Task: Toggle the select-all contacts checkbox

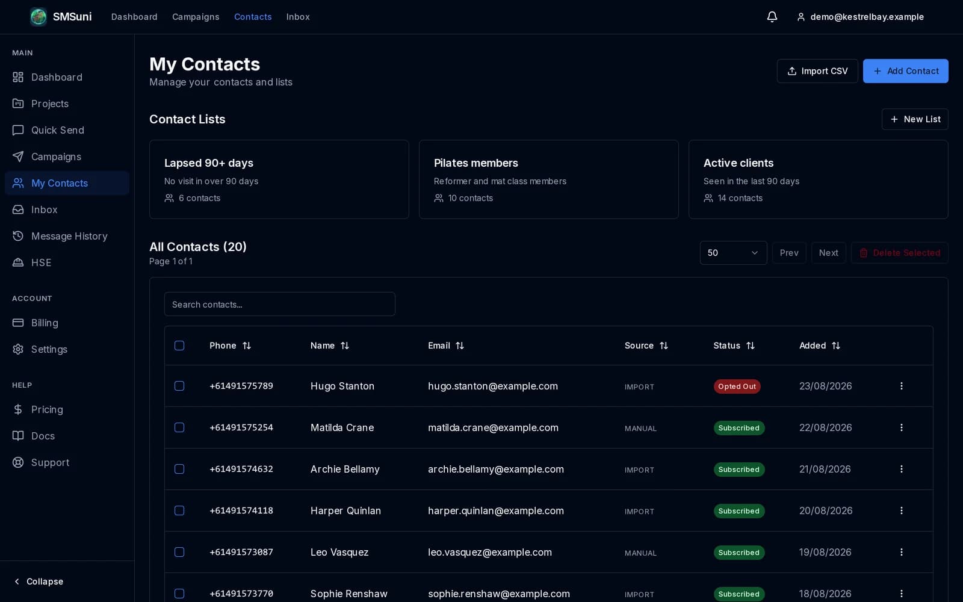Action: pos(179,346)
